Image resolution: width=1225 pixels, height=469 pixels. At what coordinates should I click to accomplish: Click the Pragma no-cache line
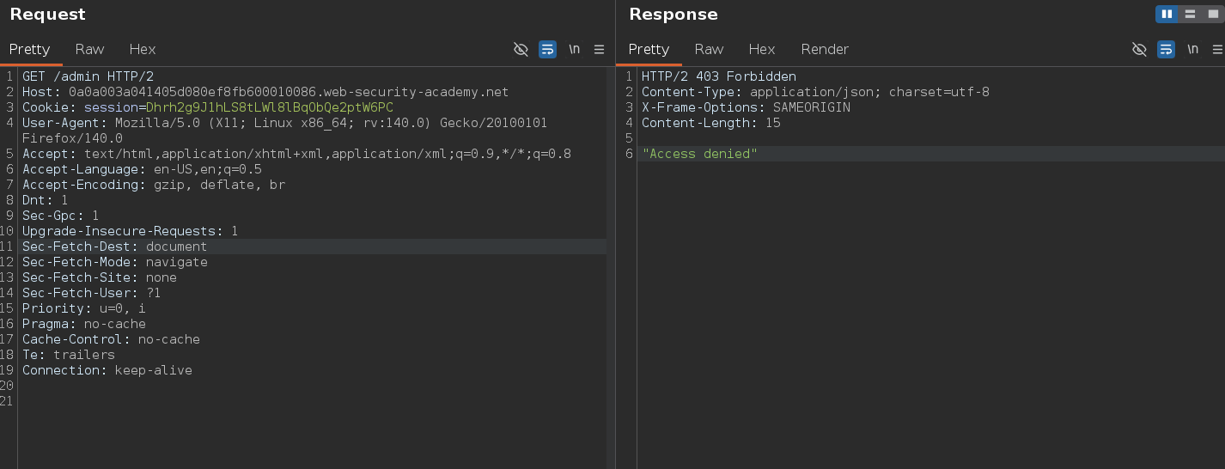click(84, 324)
